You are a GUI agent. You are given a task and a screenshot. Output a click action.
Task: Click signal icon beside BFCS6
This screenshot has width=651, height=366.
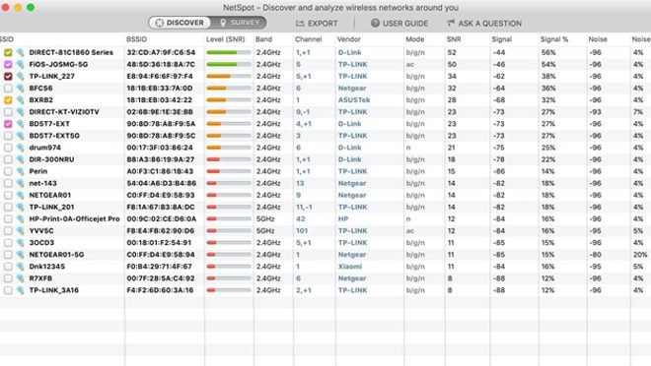point(20,89)
